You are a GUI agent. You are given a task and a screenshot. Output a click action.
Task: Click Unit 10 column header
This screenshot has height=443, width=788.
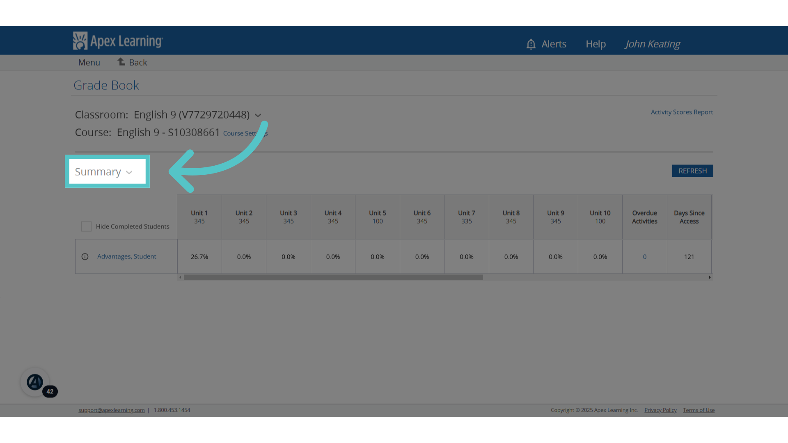(600, 217)
